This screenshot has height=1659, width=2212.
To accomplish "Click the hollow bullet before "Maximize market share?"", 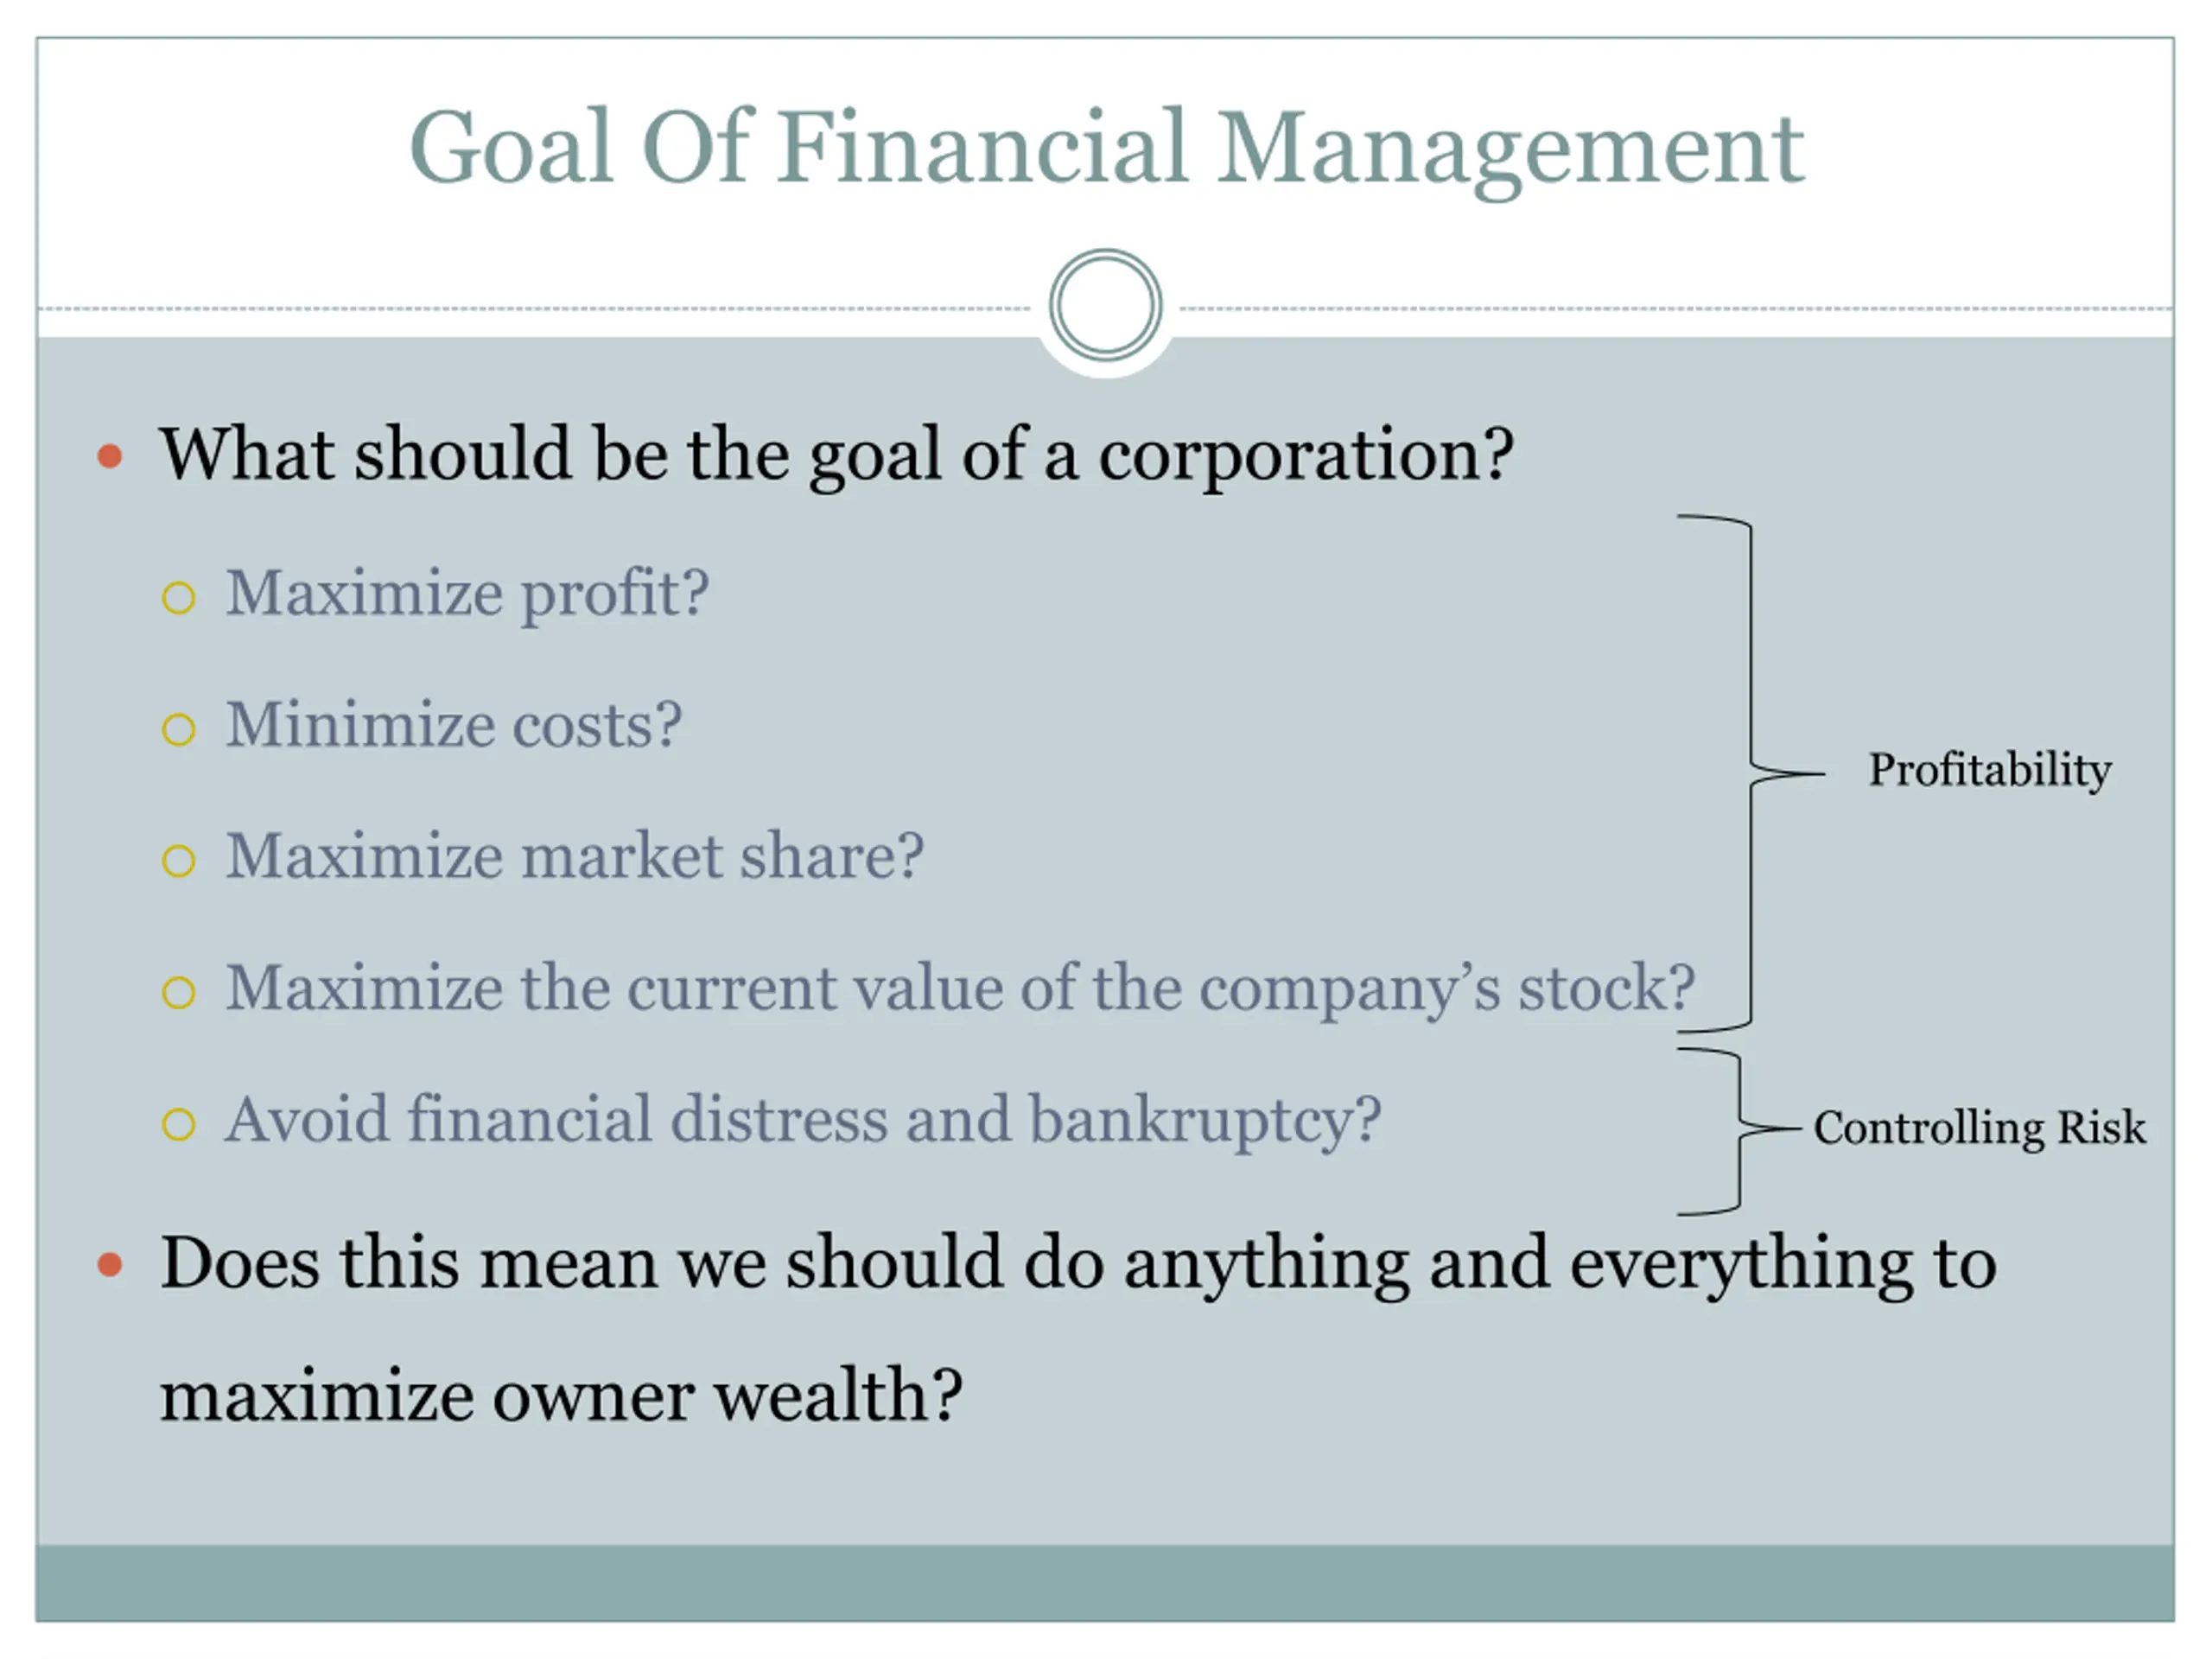I will pyautogui.click(x=178, y=861).
